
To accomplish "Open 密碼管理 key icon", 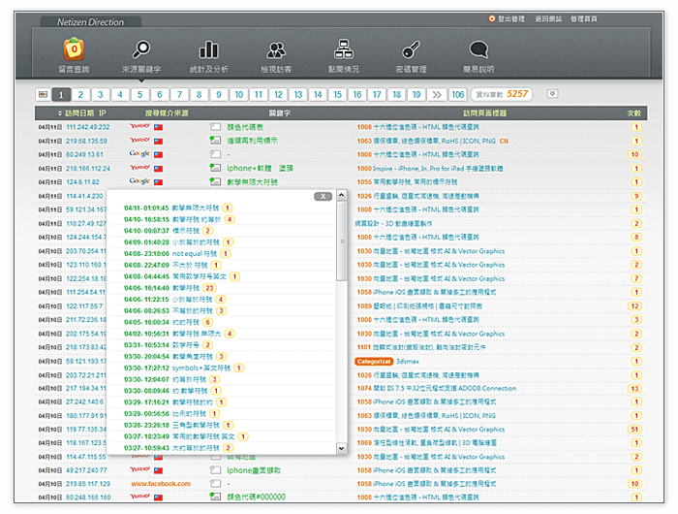I will [410, 50].
